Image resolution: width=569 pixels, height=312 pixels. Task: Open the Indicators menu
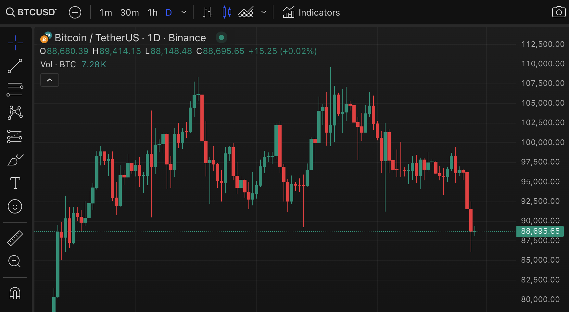point(311,12)
